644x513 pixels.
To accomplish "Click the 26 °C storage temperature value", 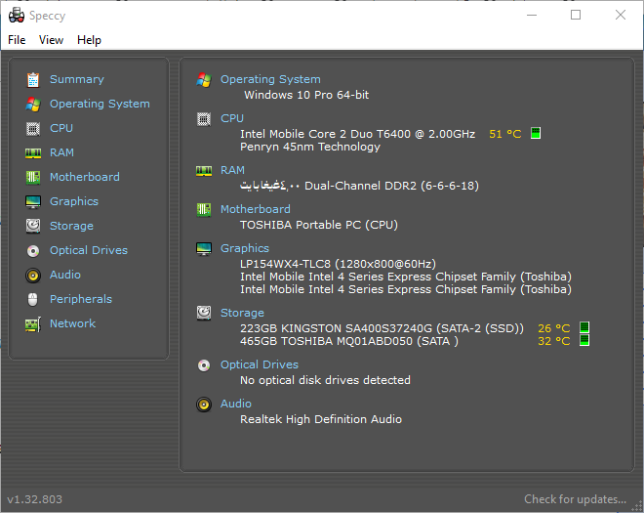I will point(554,328).
